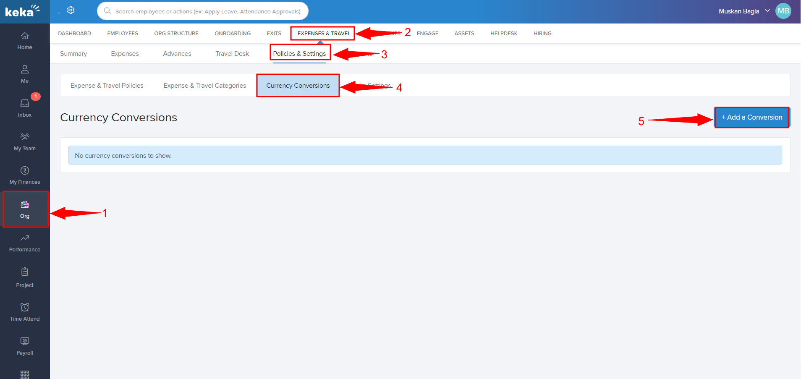The image size is (801, 379).
Task: Focus the search employees or actions field
Action: pos(208,11)
